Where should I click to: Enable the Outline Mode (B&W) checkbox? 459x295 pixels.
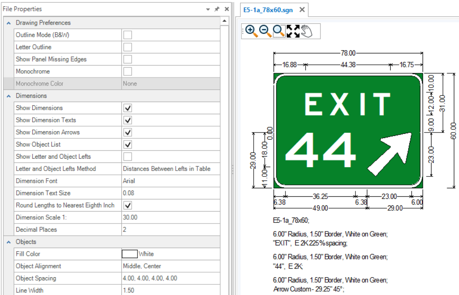(x=127, y=35)
